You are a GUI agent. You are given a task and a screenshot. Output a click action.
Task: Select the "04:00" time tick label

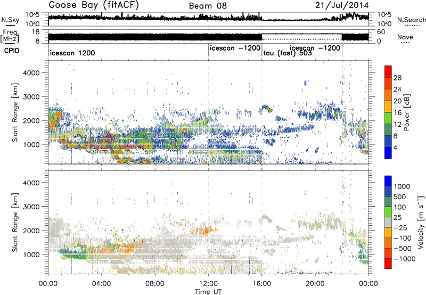click(x=102, y=284)
